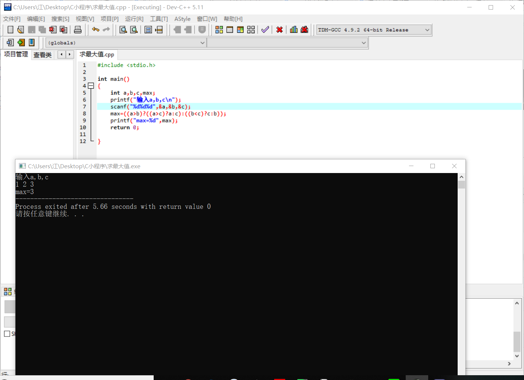
Task: Open the 文件[F] menu
Action: (12, 19)
